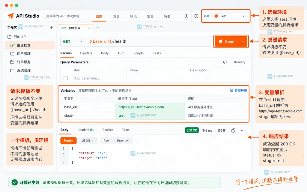Screen dimensions: 307x192
Task: Click the macOS green zoom button
Action: (x=17, y=5)
